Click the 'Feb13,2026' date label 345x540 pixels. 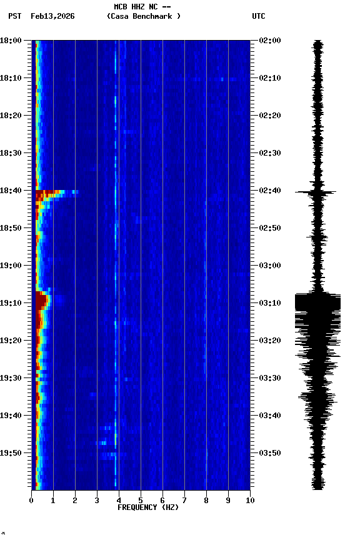point(52,16)
